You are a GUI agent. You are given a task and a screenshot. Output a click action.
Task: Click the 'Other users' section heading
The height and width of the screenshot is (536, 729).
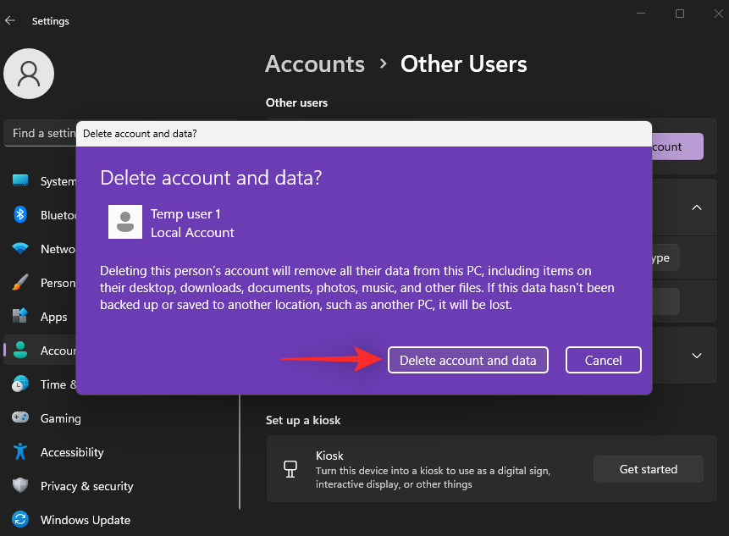click(296, 102)
